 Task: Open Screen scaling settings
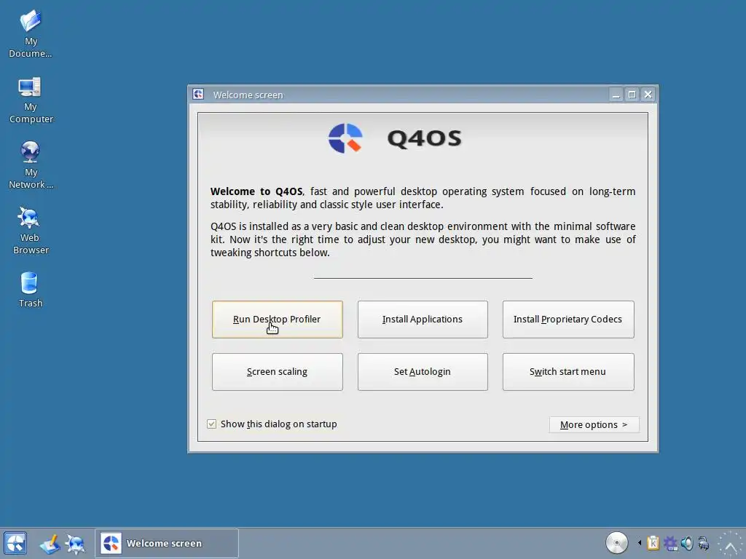click(277, 372)
